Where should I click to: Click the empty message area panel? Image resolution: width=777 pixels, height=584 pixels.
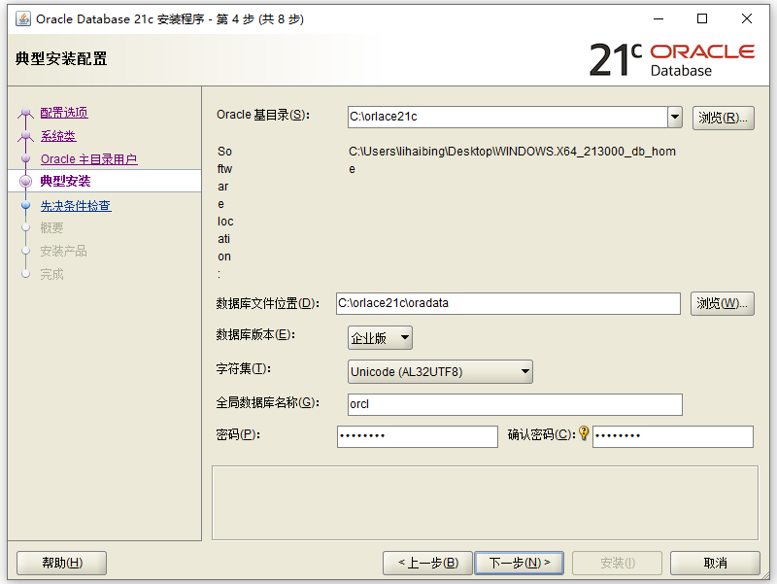485,502
